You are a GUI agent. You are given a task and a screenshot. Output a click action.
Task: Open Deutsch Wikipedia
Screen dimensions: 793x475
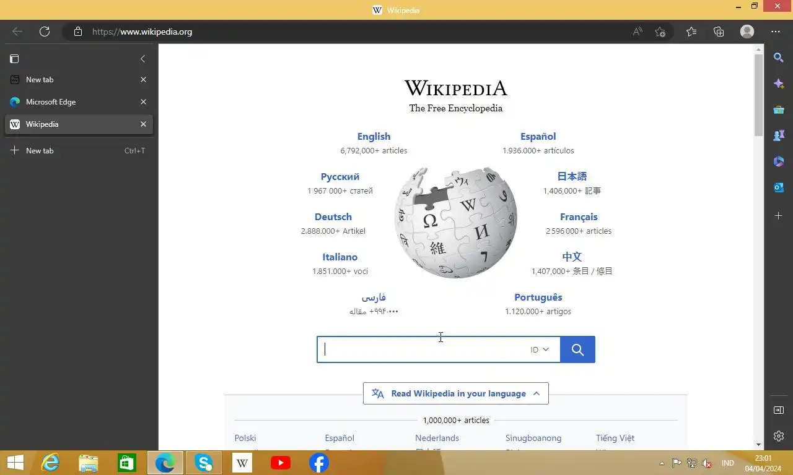pos(333,217)
